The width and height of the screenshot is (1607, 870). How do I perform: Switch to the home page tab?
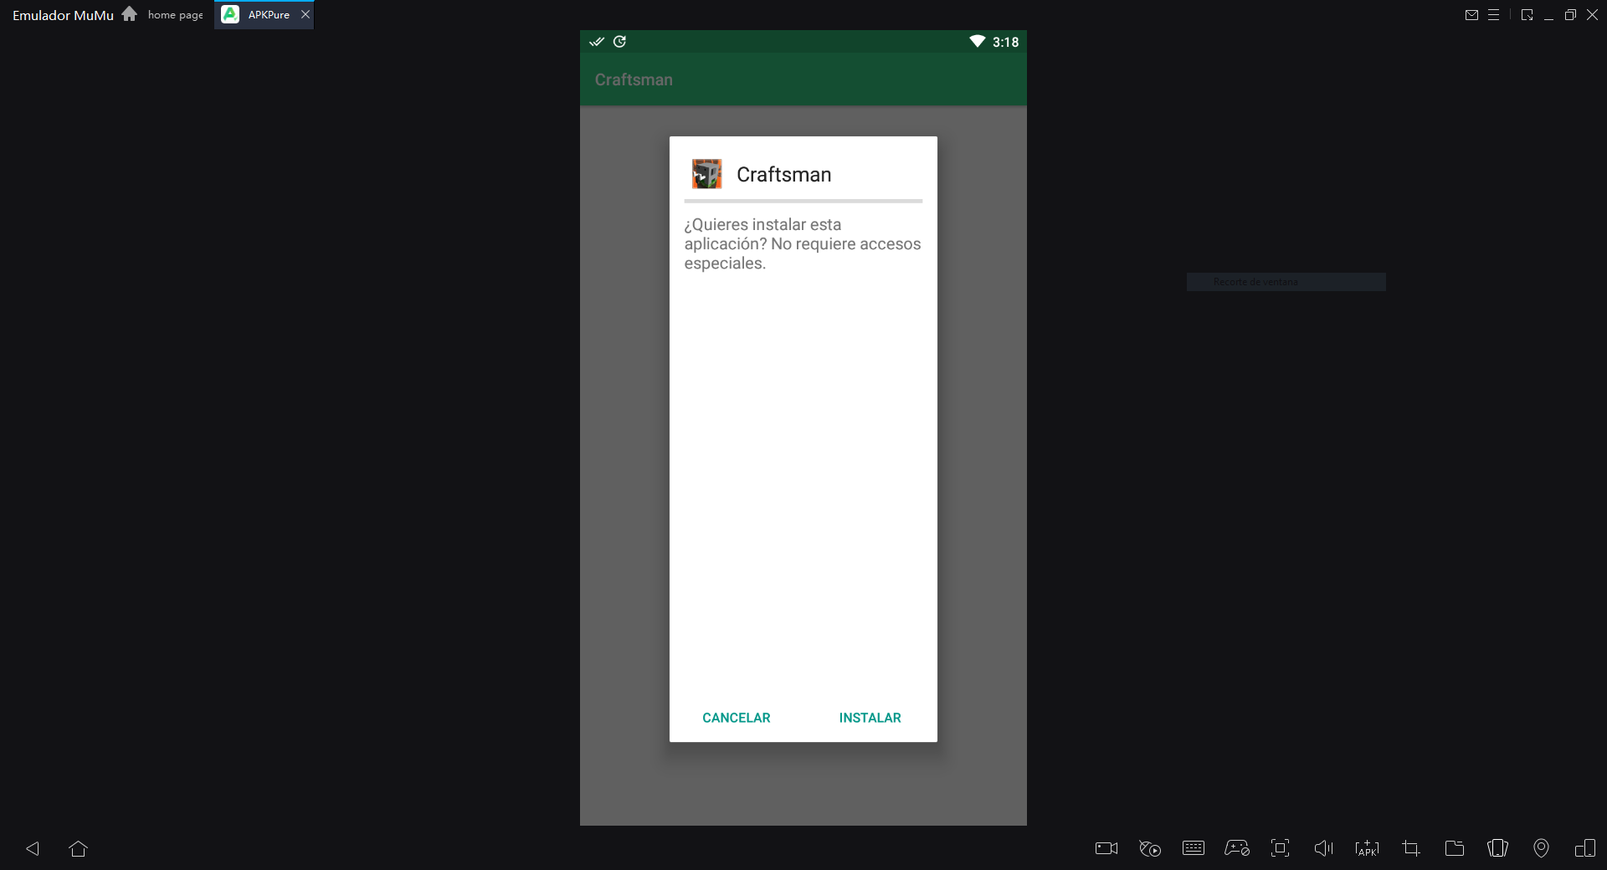[x=175, y=15]
